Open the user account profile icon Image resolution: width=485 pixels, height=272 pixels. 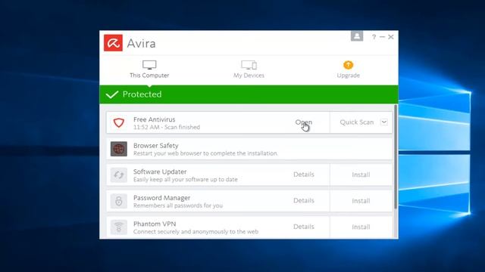click(357, 36)
